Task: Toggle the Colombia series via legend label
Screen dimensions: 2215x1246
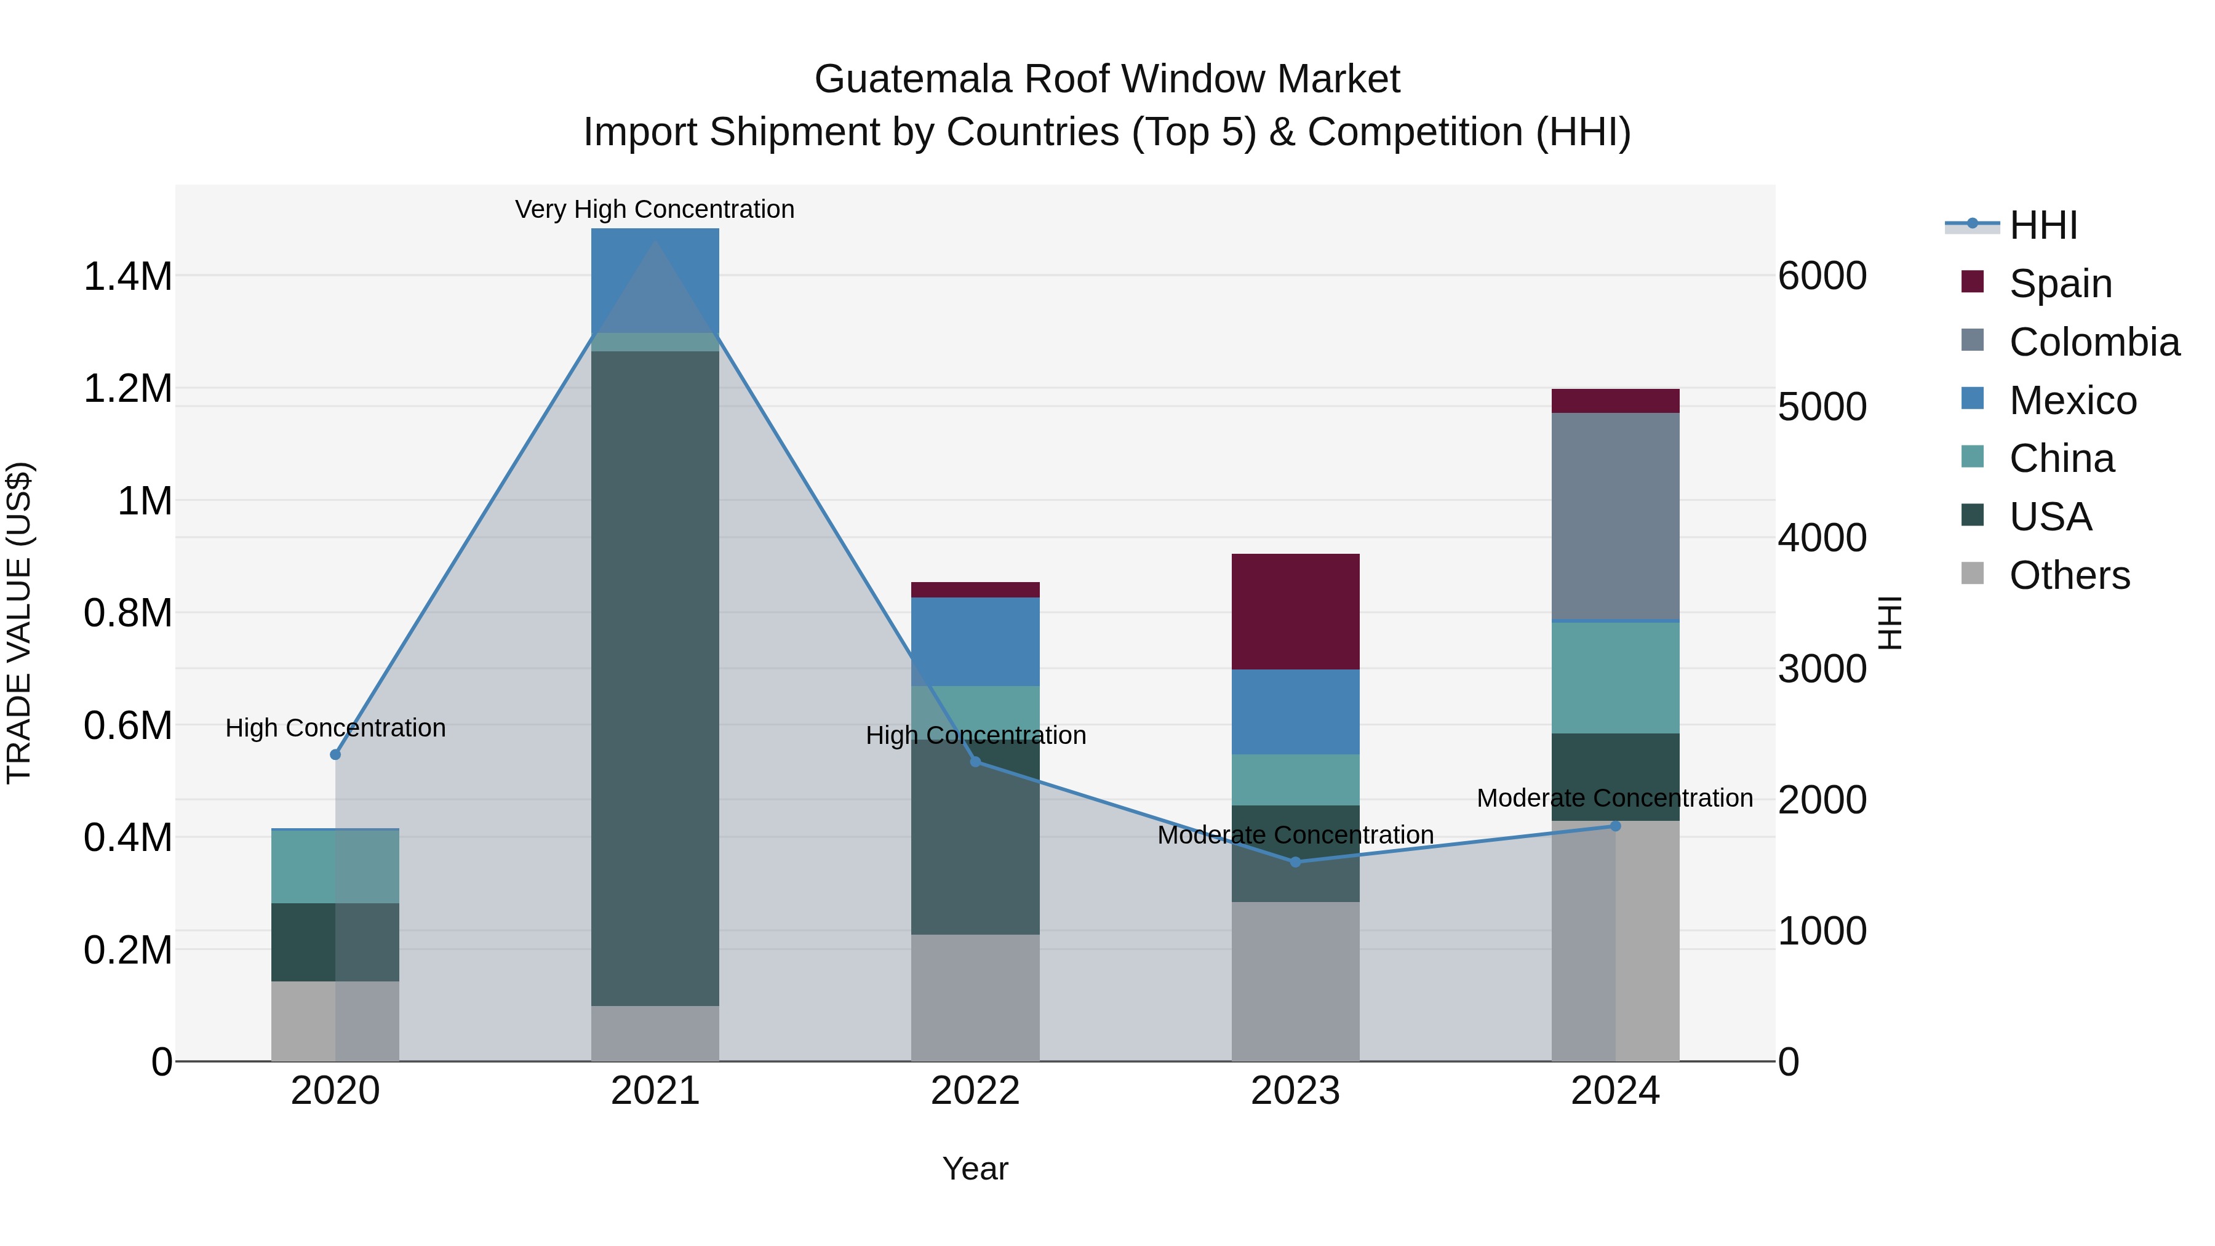Action: (x=2094, y=342)
